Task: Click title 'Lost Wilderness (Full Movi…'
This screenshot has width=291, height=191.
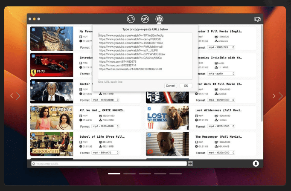Action: point(218,110)
